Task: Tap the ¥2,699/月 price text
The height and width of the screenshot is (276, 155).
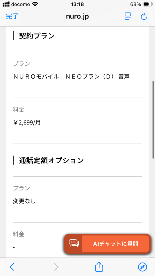Action: tap(27, 123)
